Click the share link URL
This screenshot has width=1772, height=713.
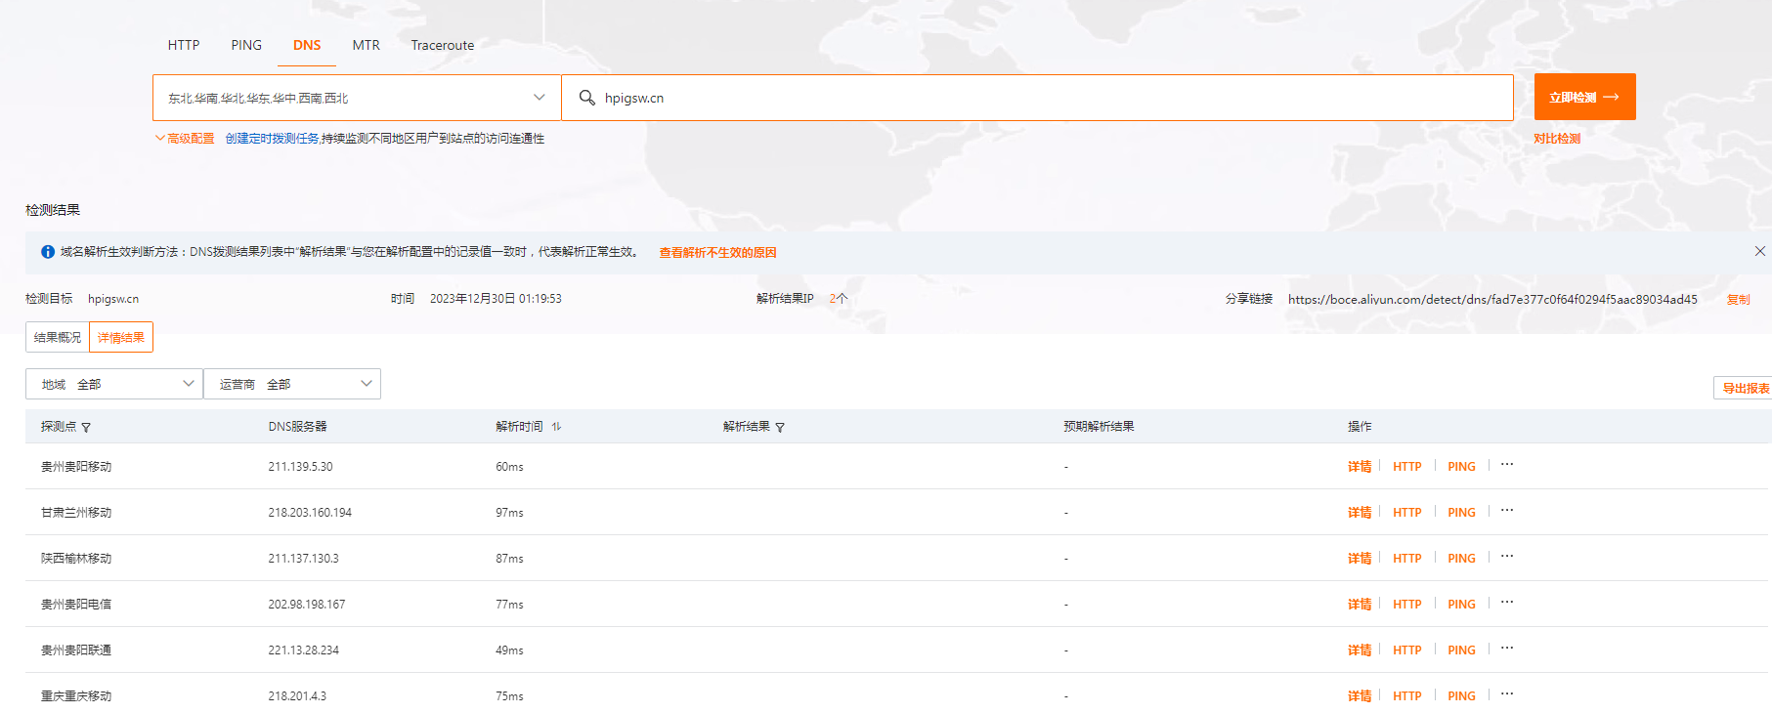point(1492,299)
